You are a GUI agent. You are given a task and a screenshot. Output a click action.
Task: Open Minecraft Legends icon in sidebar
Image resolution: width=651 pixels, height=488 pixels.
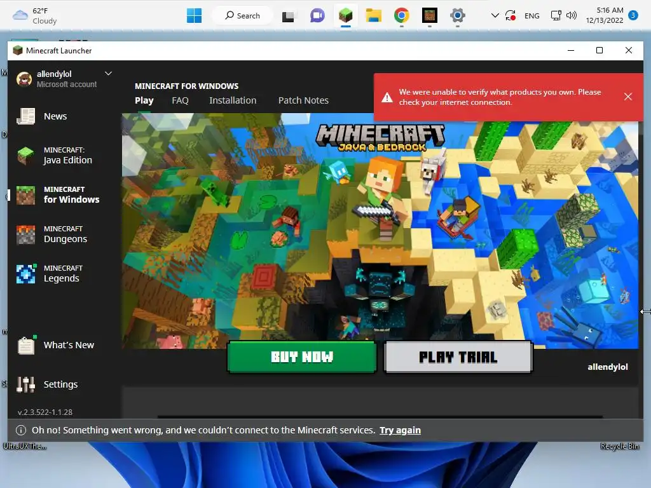(x=25, y=274)
